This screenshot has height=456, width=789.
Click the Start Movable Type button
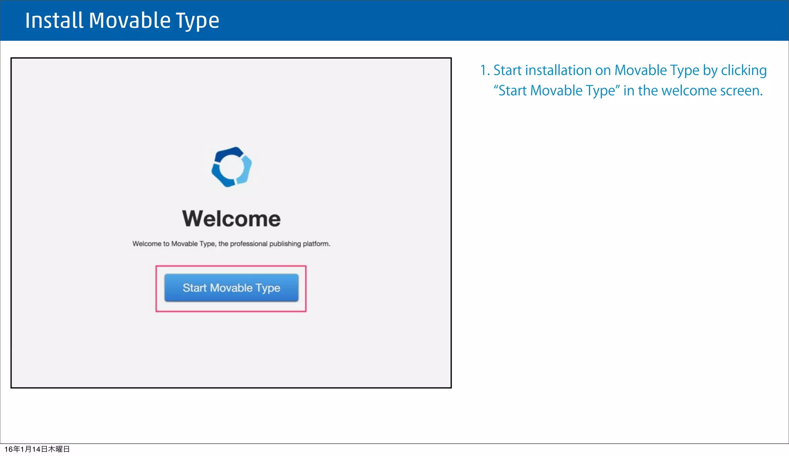tap(231, 288)
